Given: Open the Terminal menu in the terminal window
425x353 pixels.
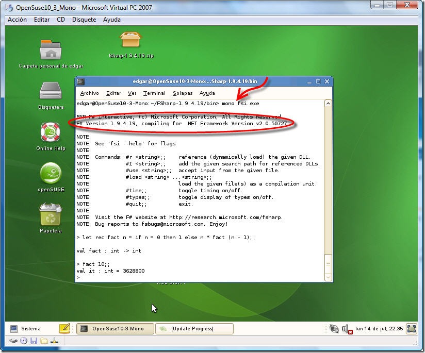Looking at the screenshot, I should click(154, 93).
